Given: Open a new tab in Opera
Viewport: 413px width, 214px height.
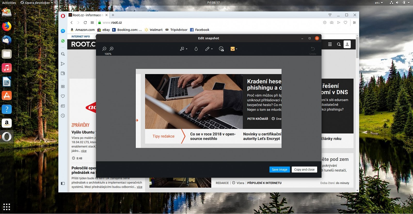Looking at the screenshot, I should click(x=113, y=15).
